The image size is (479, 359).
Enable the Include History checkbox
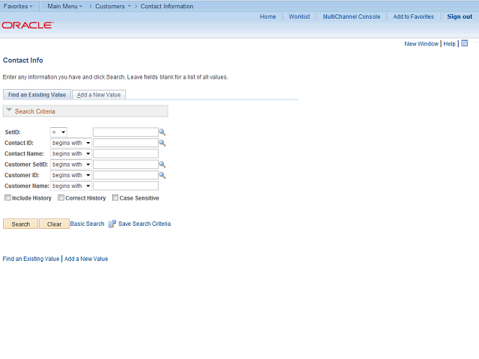(7, 197)
